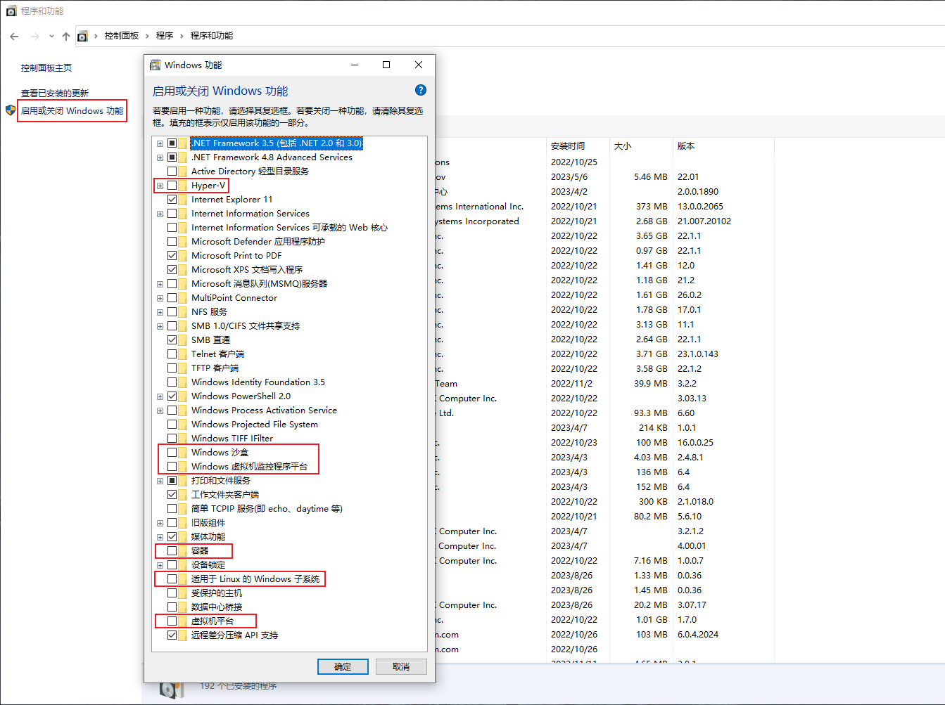Open 查看已安装的更新 link
Viewport: 945px width, 705px height.
(55, 93)
